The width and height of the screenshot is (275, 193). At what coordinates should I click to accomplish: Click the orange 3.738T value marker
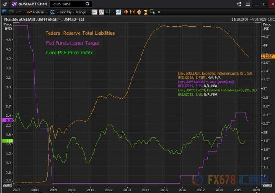(x=266, y=57)
